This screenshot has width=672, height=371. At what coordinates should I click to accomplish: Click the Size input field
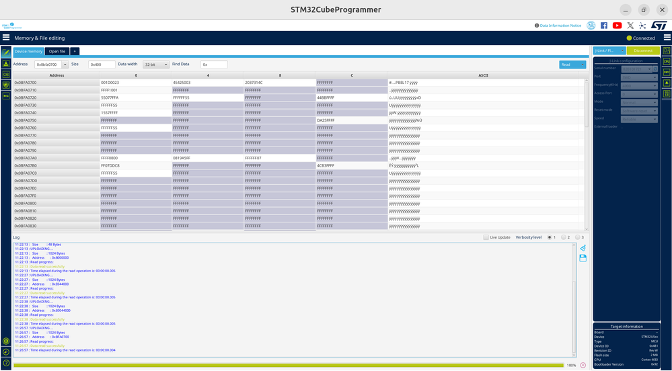(102, 65)
